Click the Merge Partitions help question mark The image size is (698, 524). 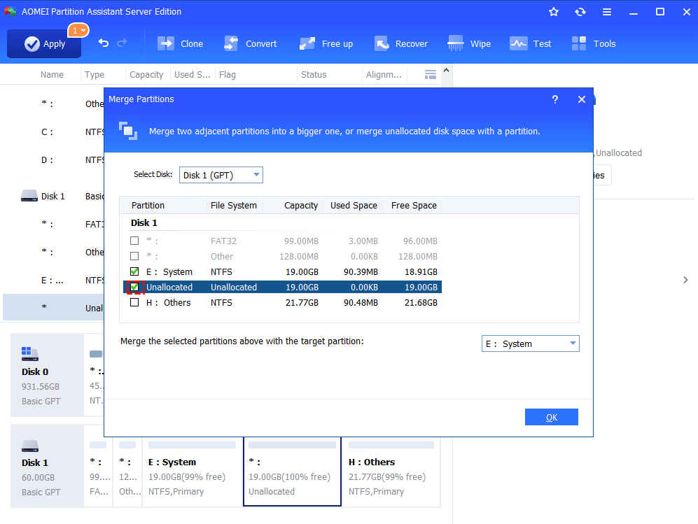[x=554, y=99]
